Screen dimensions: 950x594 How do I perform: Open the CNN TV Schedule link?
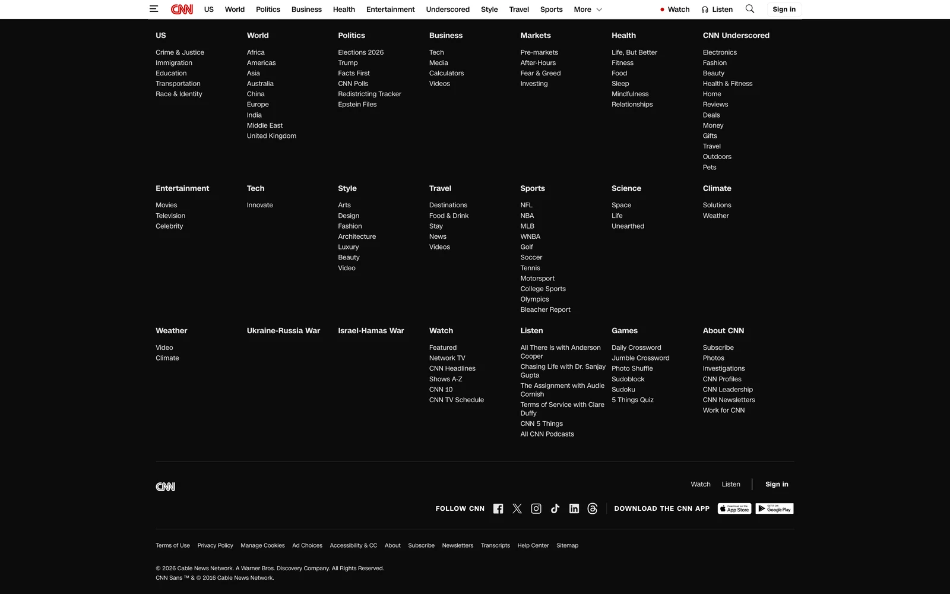pos(457,400)
